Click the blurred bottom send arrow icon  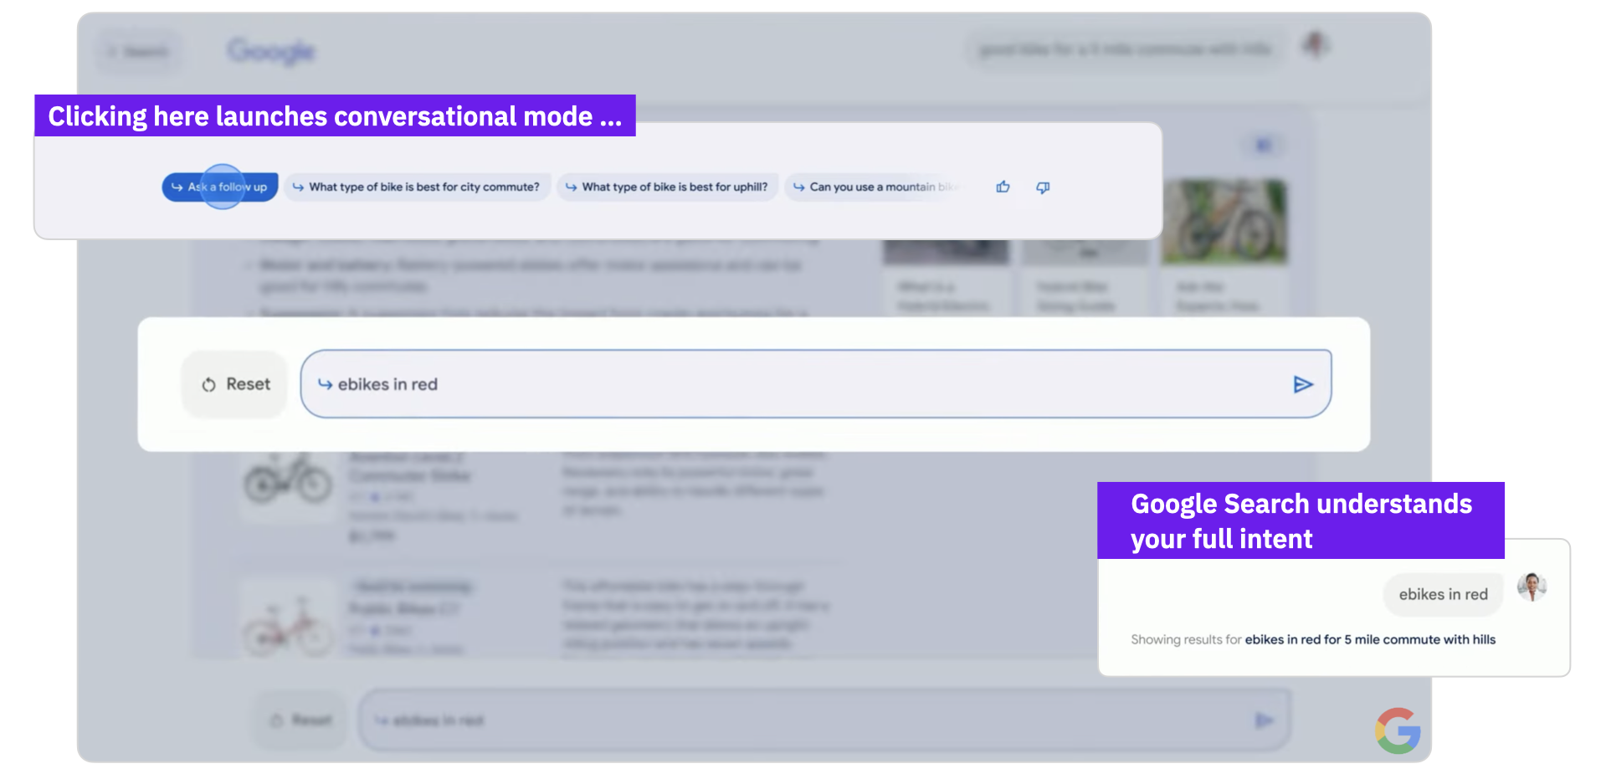(x=1264, y=720)
